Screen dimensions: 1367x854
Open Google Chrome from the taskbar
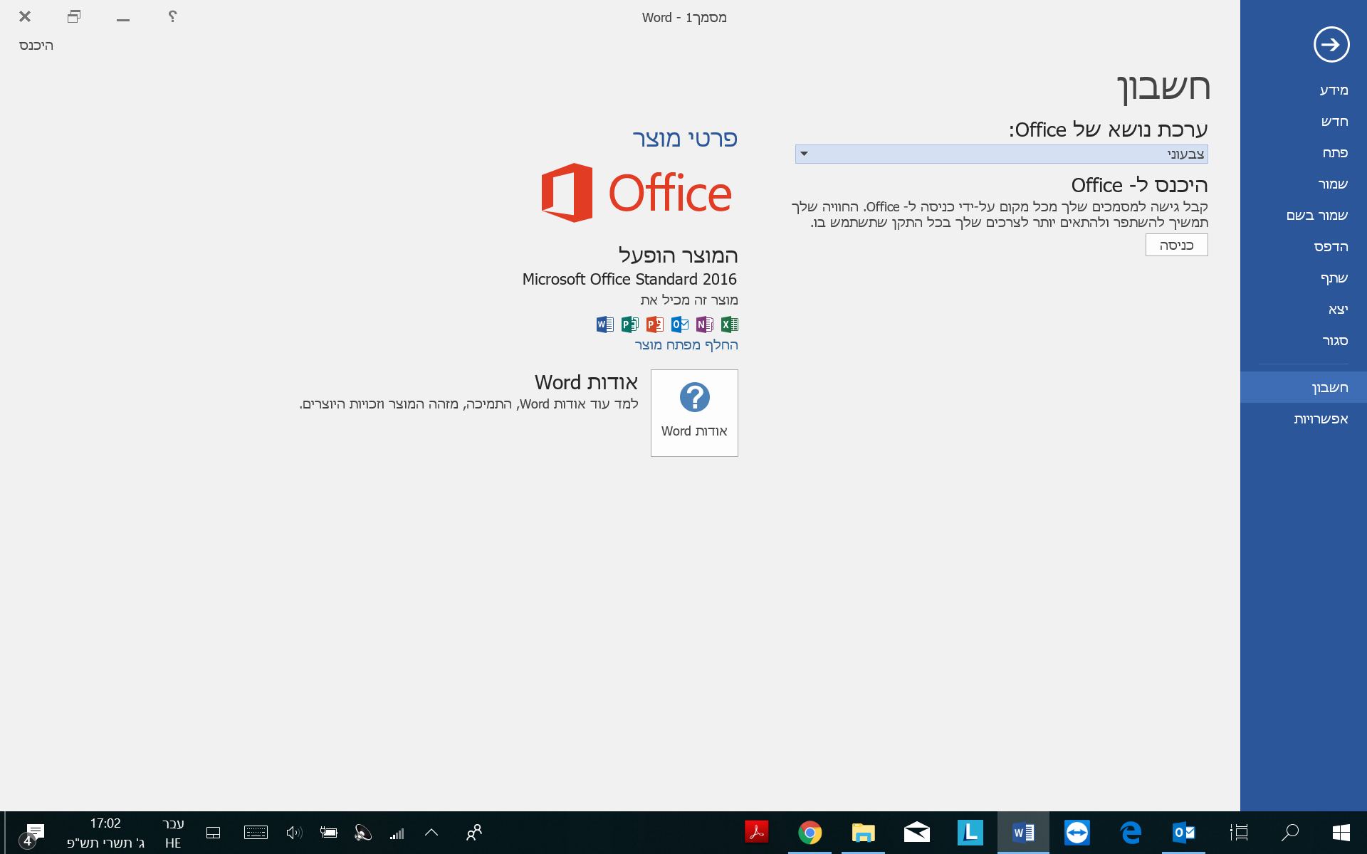click(810, 832)
